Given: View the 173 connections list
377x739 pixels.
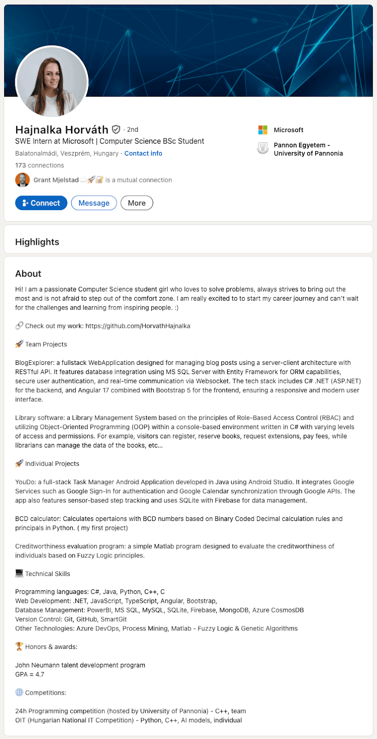Looking at the screenshot, I should 40,165.
